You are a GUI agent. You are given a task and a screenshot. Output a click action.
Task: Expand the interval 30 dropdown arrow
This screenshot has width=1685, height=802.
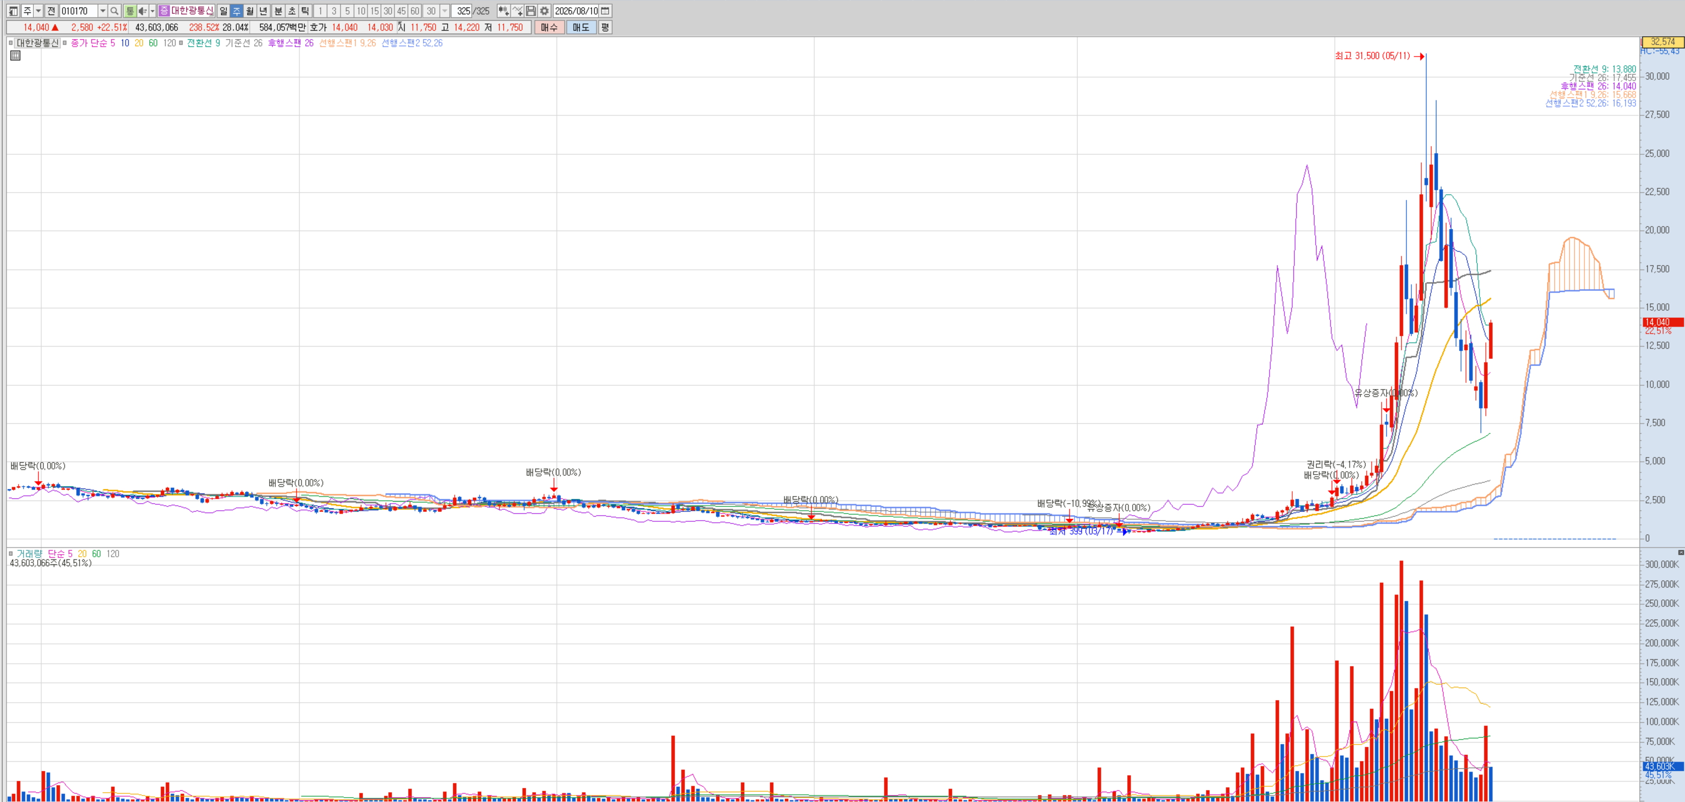click(x=445, y=11)
